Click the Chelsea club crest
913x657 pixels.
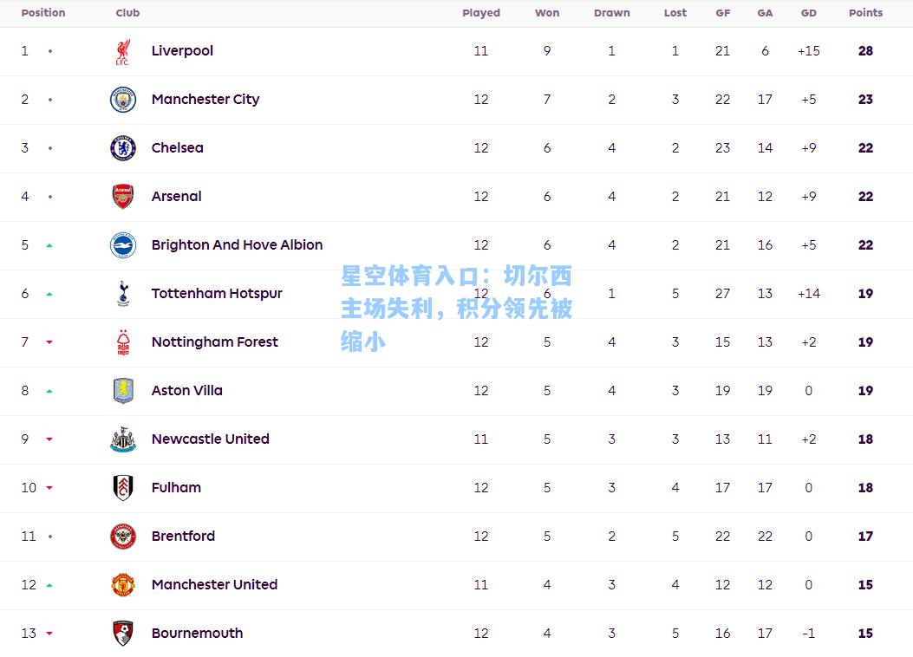[123, 148]
